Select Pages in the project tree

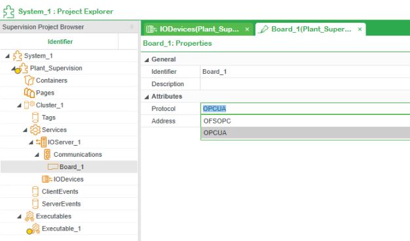pos(45,93)
